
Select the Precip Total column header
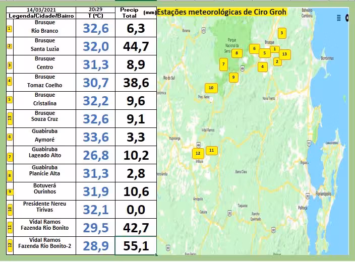129,13
